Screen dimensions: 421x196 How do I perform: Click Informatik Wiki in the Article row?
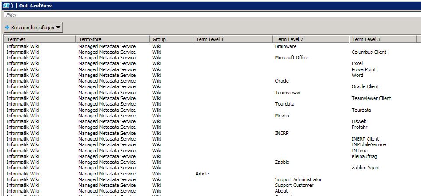tap(23, 173)
